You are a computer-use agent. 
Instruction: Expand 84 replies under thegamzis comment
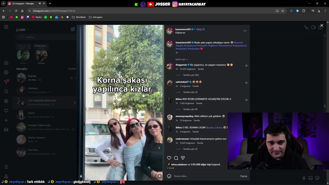(x=191, y=75)
